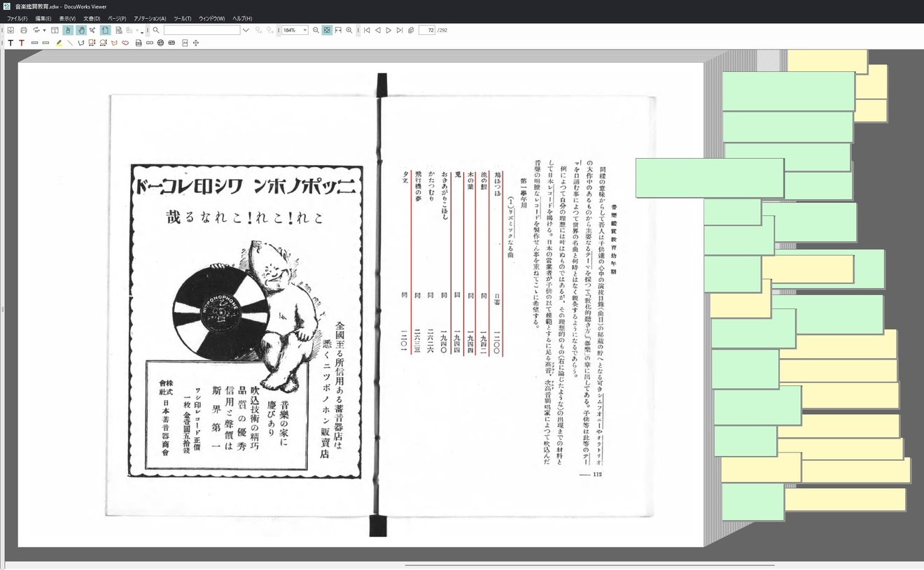Image resolution: width=924 pixels, height=570 pixels.
Task: Jump to the last page
Action: [x=400, y=30]
